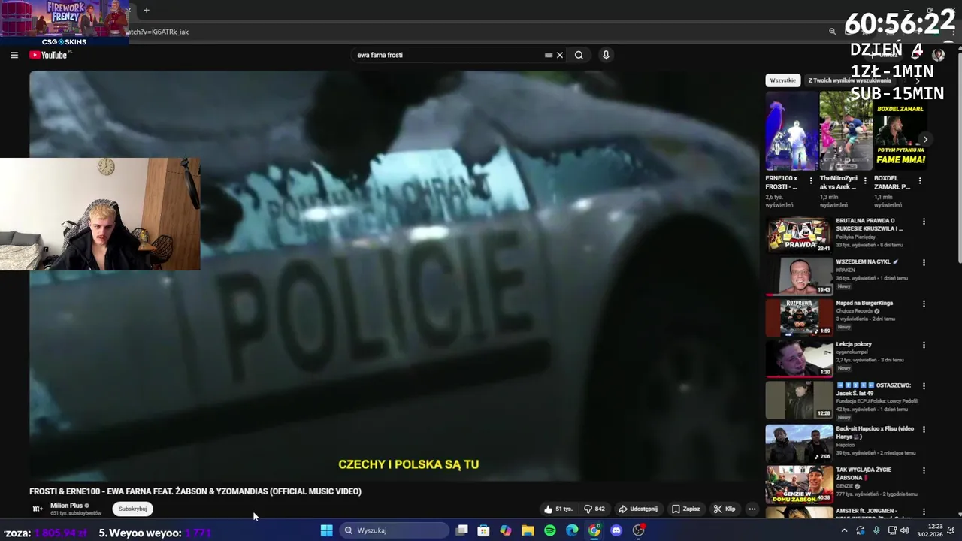This screenshot has width=962, height=541.
Task: Share the video via 'Udostępnij'
Action: pyautogui.click(x=637, y=509)
